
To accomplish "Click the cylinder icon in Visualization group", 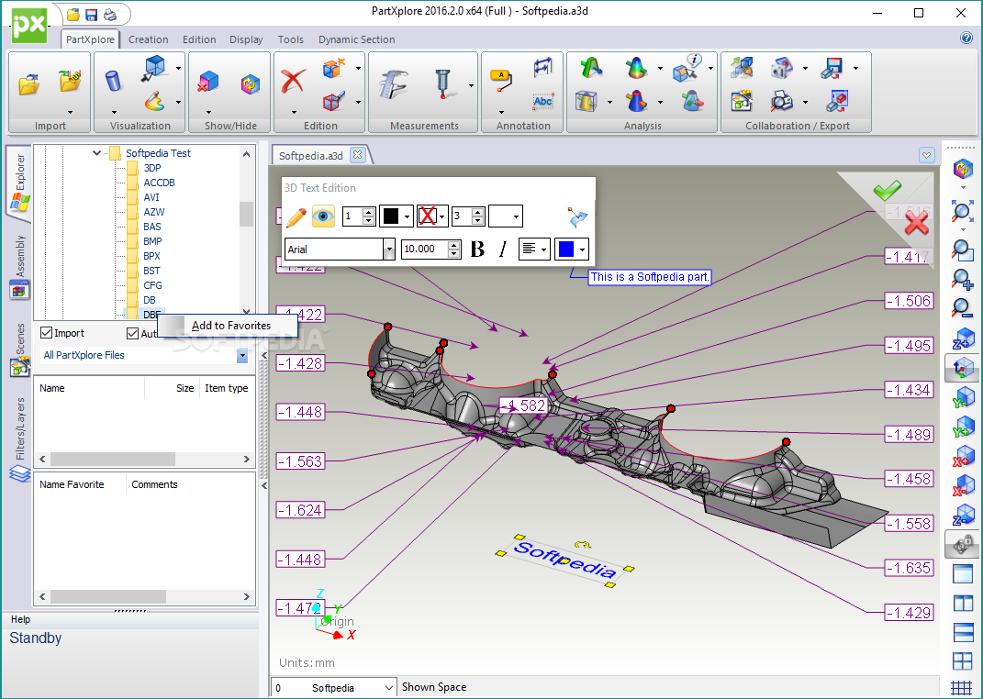I will [x=114, y=82].
